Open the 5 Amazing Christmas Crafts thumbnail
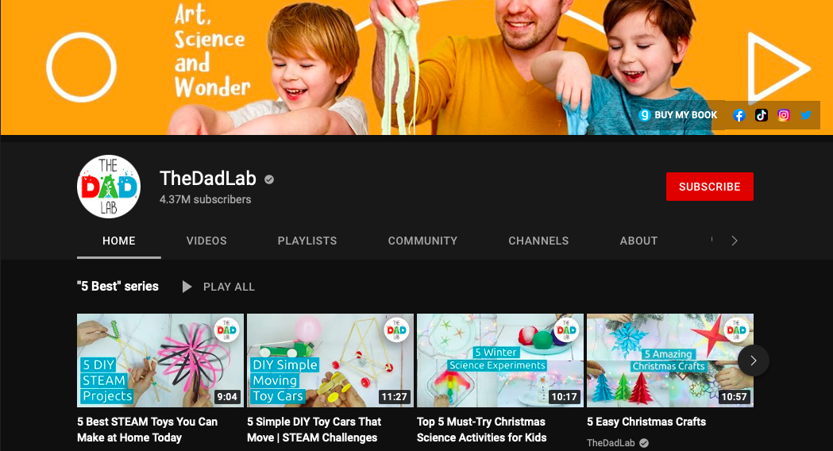This screenshot has width=833, height=451. [x=670, y=360]
